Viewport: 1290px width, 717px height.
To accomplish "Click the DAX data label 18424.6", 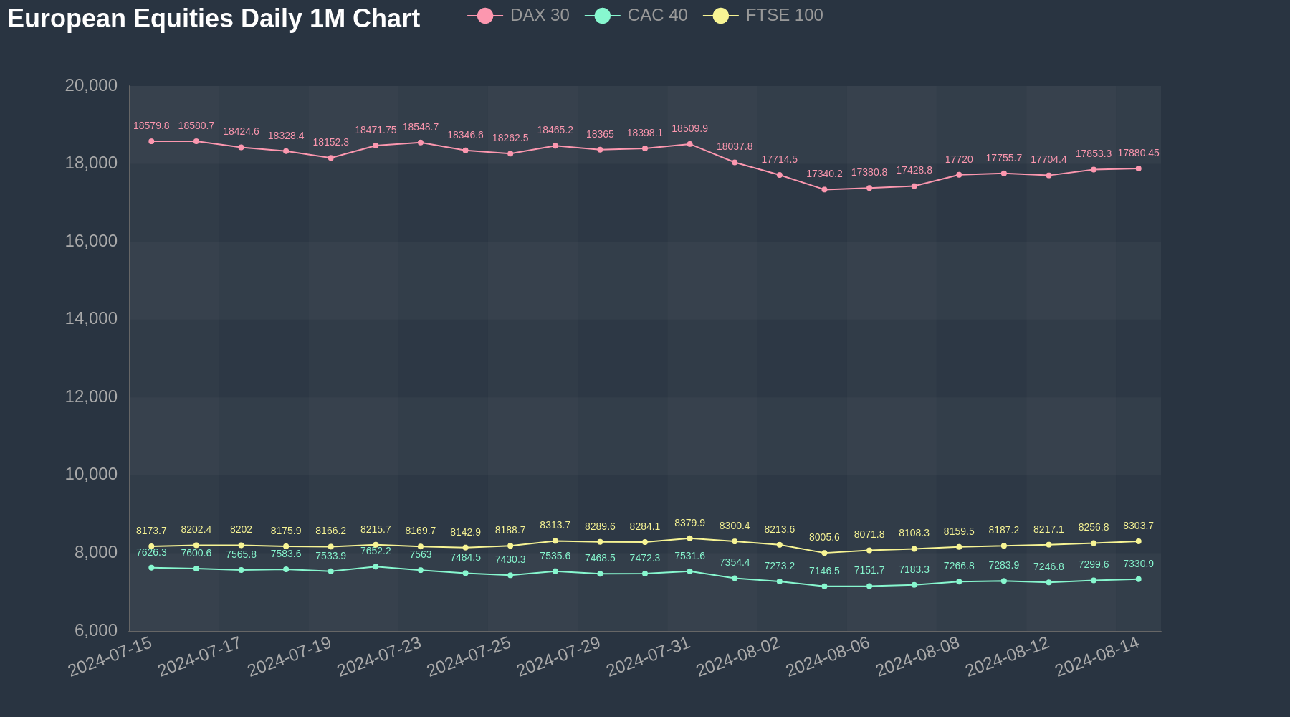I will [241, 132].
